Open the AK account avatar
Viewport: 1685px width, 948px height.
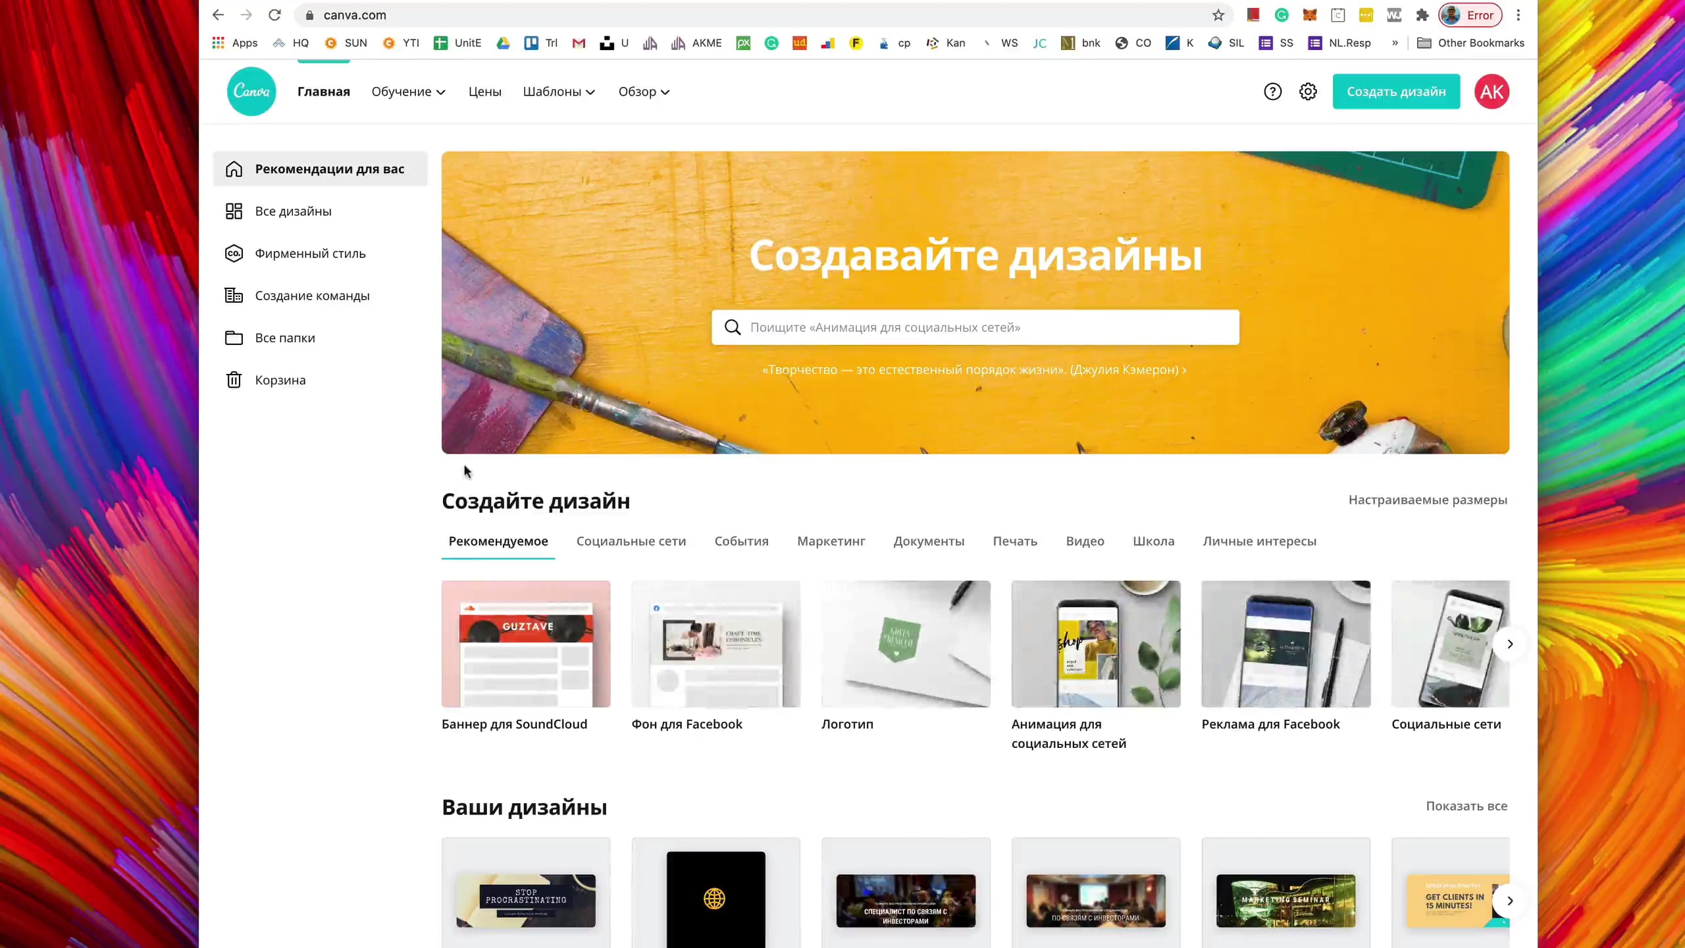[x=1491, y=92]
